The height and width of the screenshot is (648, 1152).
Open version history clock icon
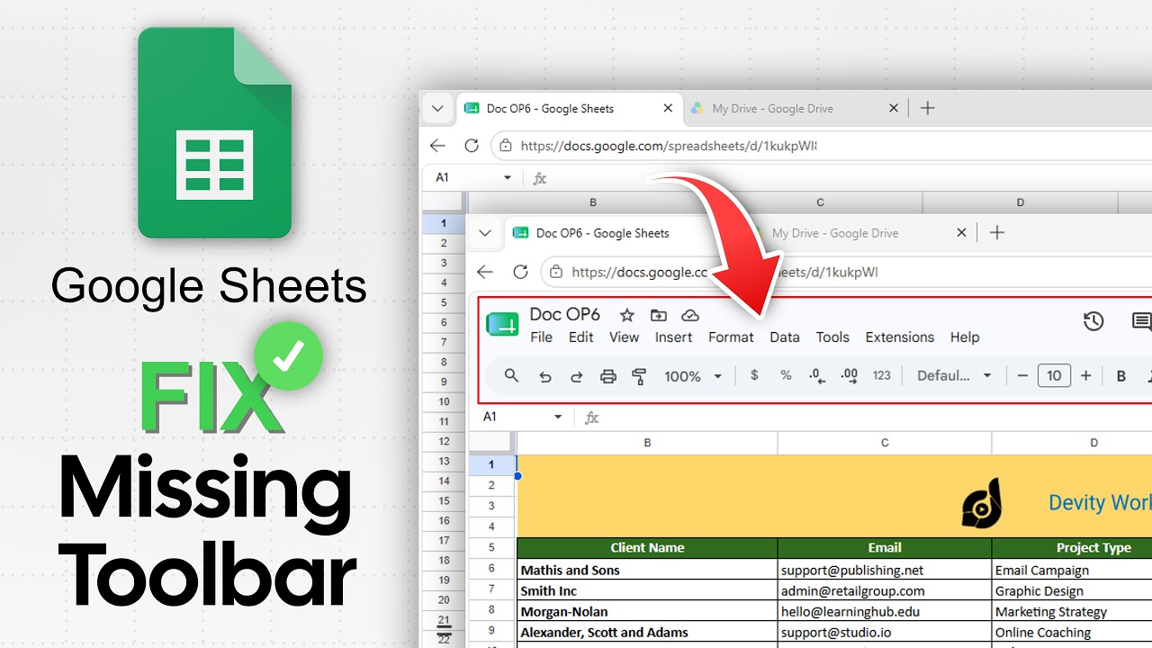pyautogui.click(x=1093, y=321)
